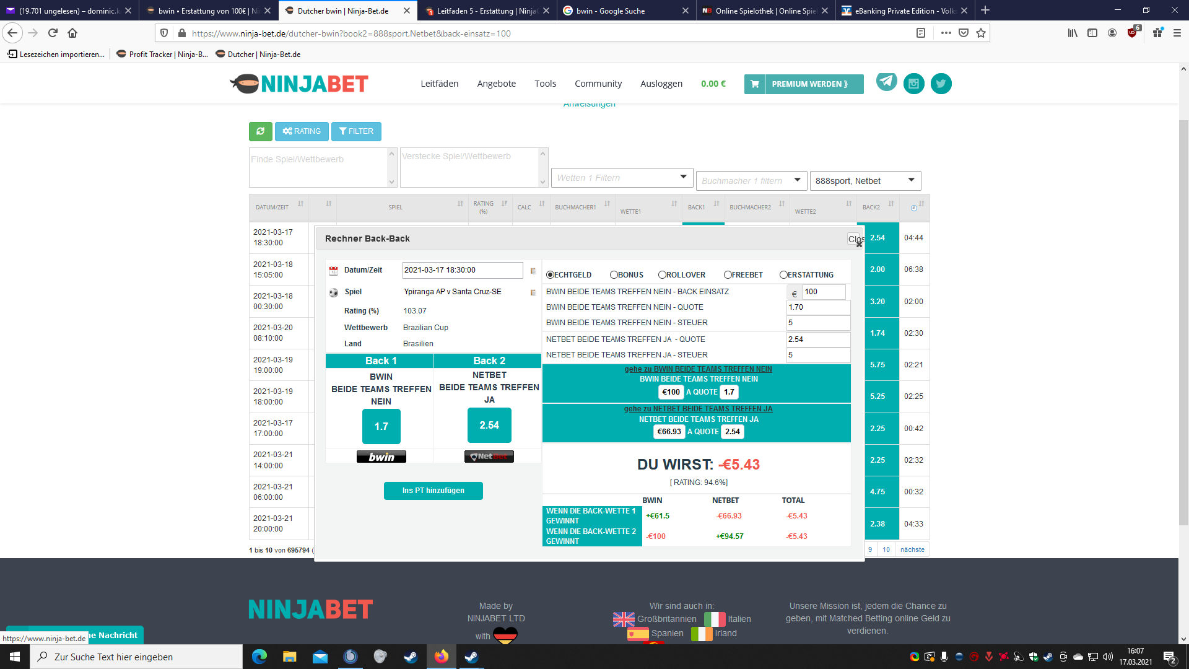
Task: Open the Telegram social icon
Action: [x=886, y=82]
